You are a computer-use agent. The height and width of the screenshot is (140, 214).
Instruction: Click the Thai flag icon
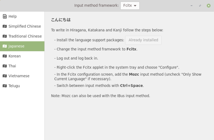tap(4, 66)
